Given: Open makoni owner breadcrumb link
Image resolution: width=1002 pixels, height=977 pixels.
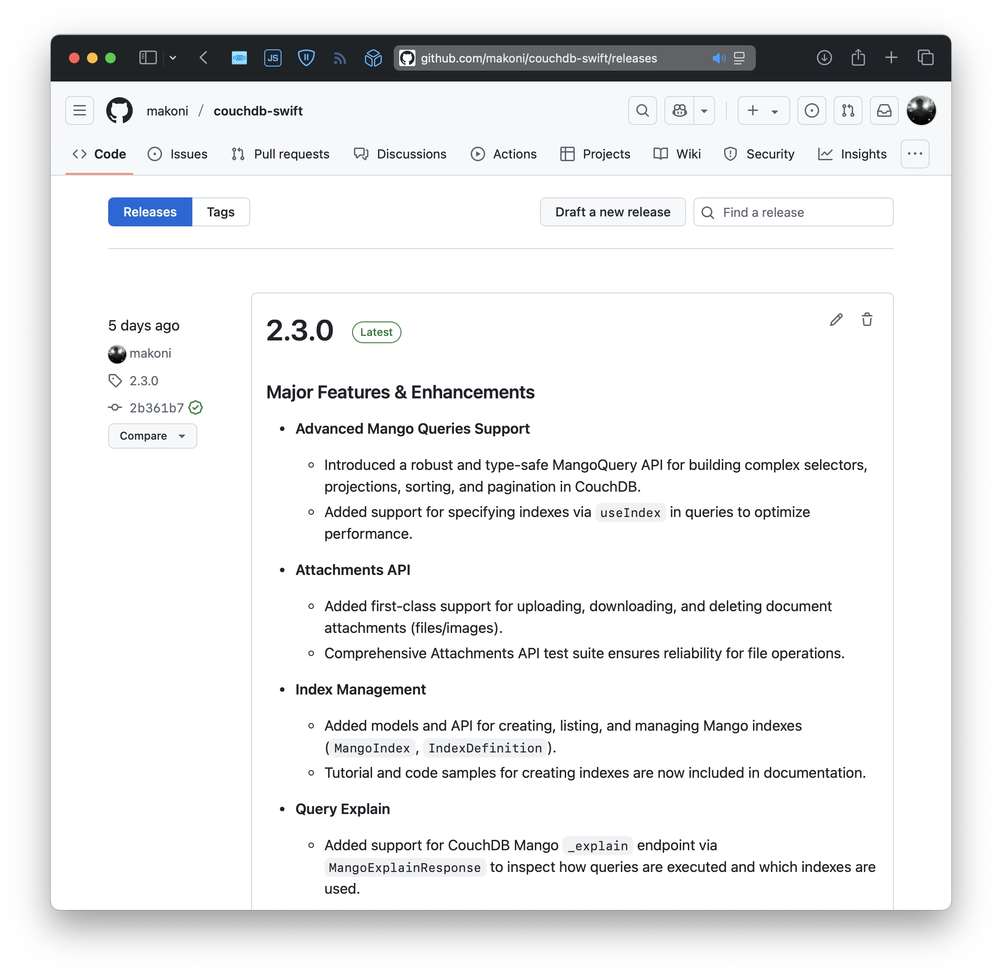Looking at the screenshot, I should point(167,111).
